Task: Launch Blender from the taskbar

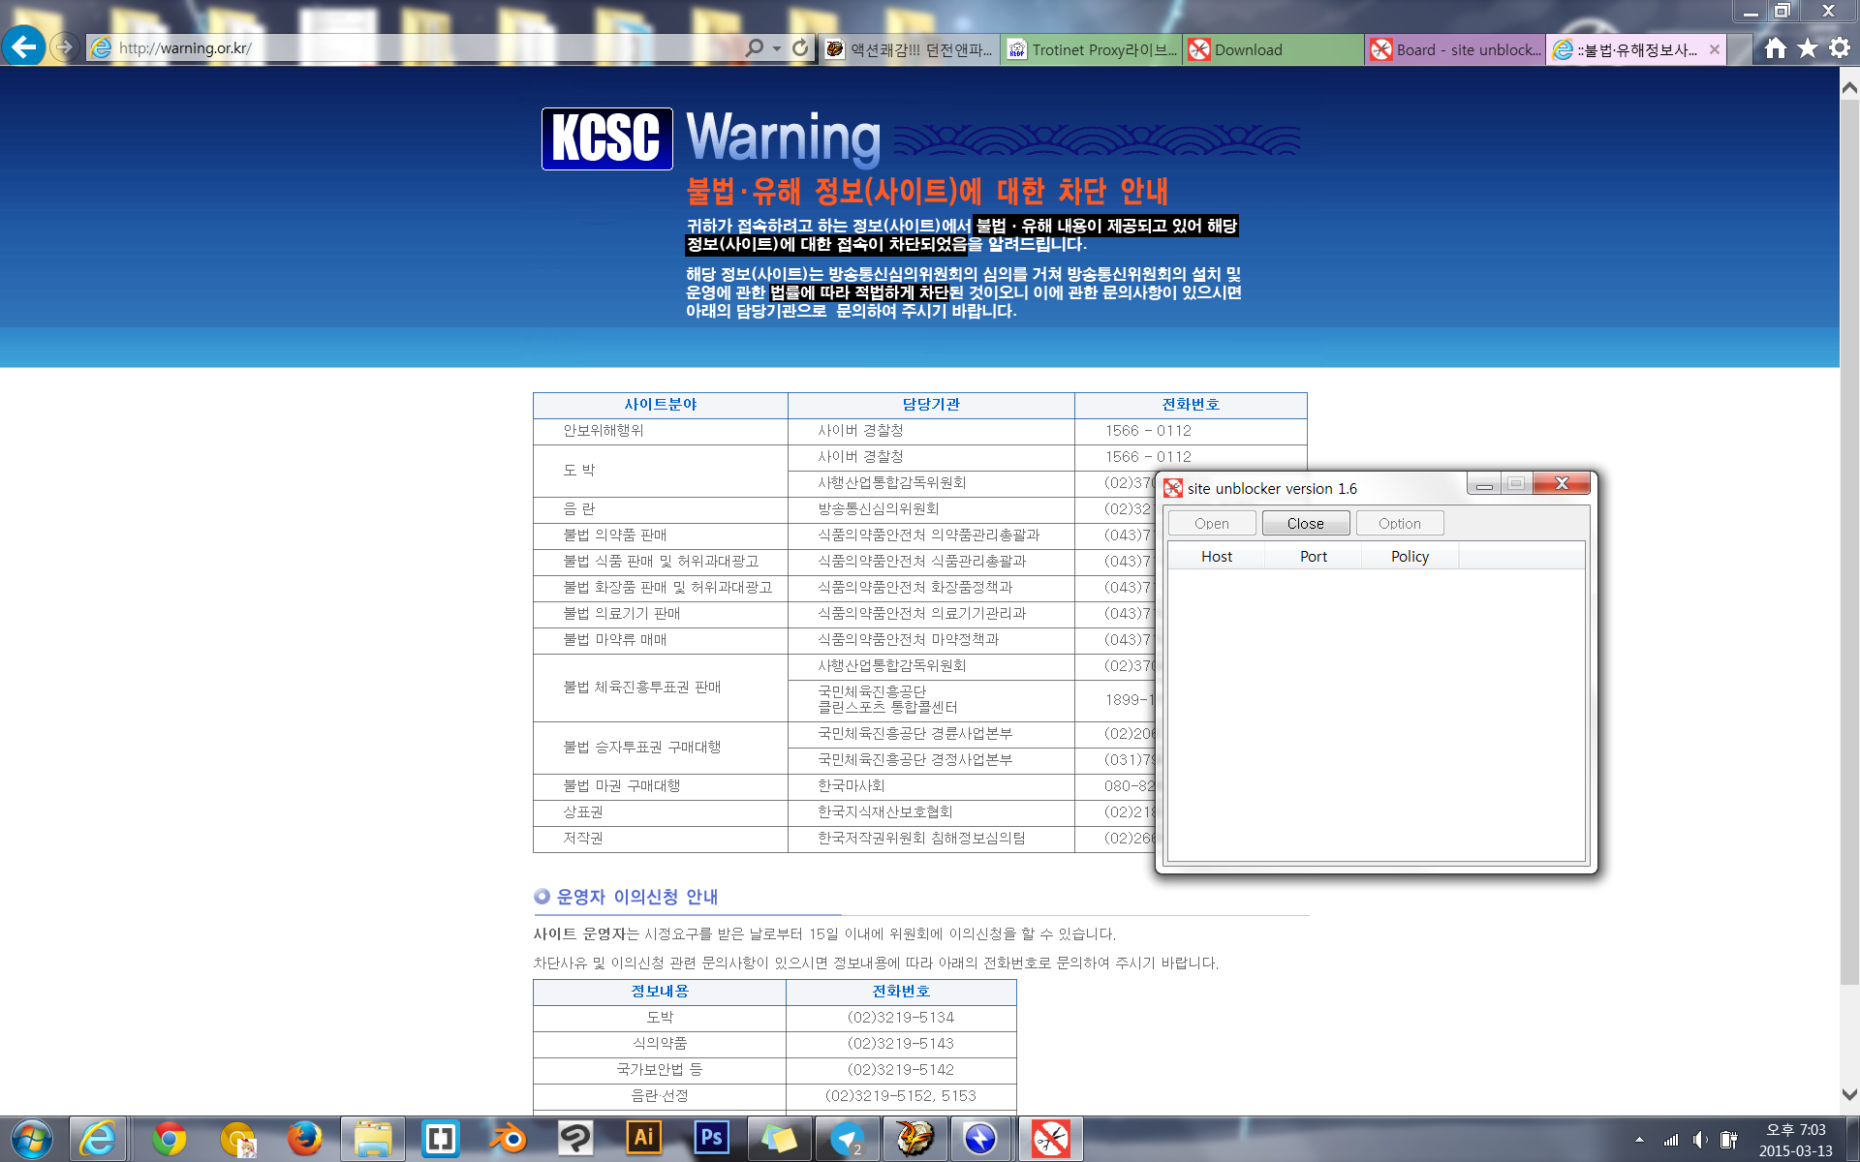Action: [x=508, y=1140]
